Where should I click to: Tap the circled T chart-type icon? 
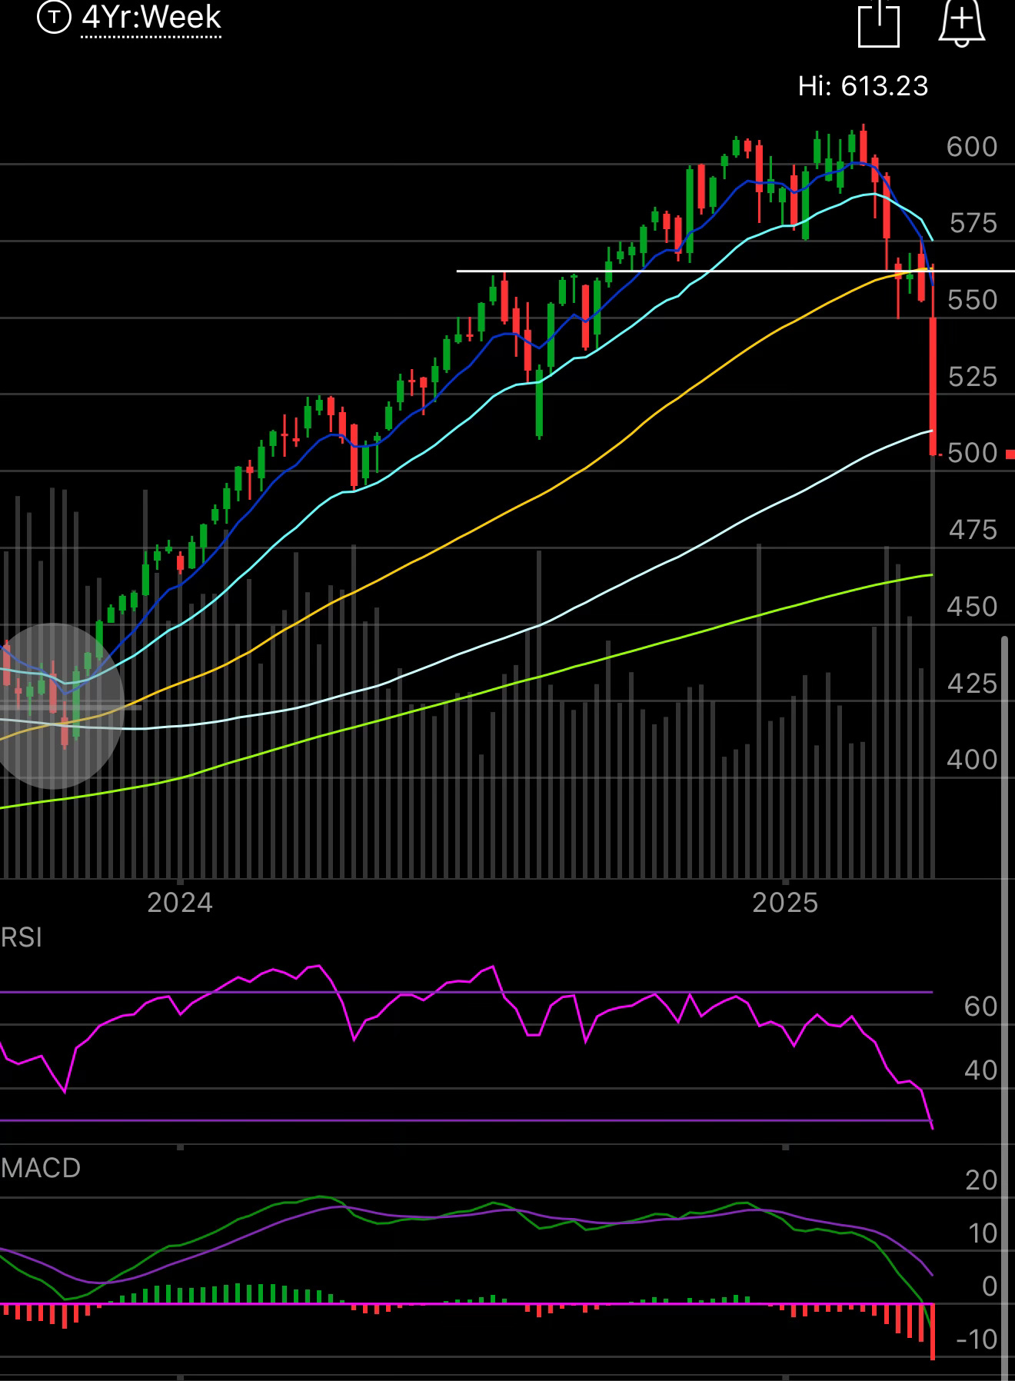pyautogui.click(x=54, y=17)
